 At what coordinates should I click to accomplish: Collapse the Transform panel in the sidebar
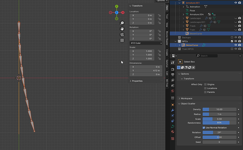click(130, 6)
